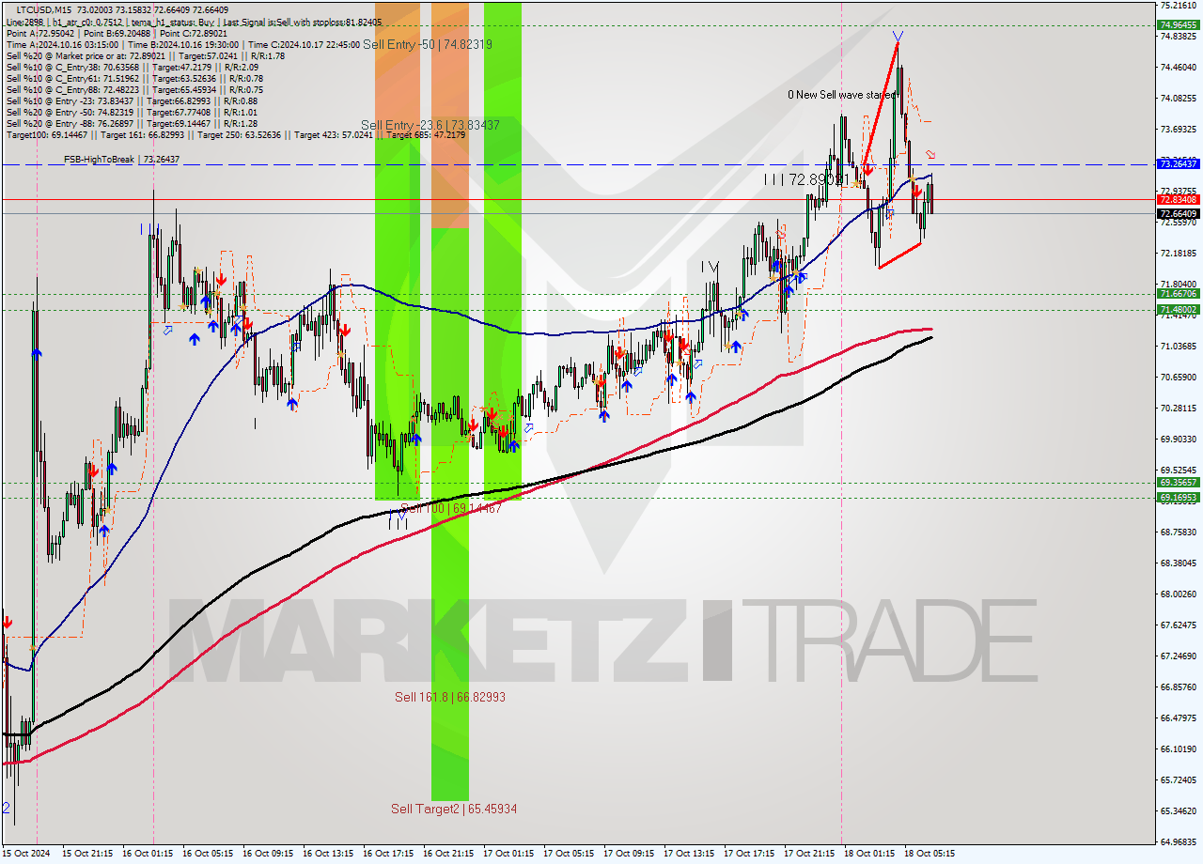Click the red 72.83408 price tag
Viewport: 1203px width, 864px height.
(1179, 199)
